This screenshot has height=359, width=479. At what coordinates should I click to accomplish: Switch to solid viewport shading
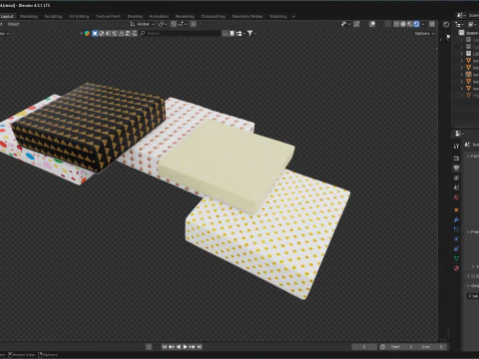pos(403,24)
